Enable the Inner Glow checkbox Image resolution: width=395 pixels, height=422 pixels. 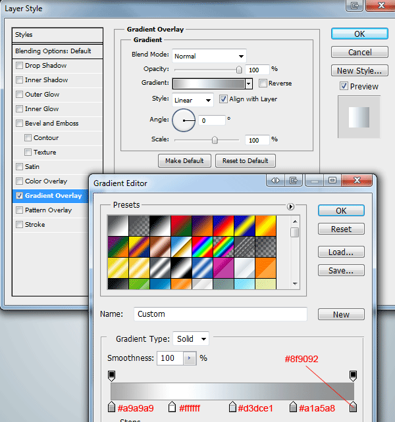point(19,108)
